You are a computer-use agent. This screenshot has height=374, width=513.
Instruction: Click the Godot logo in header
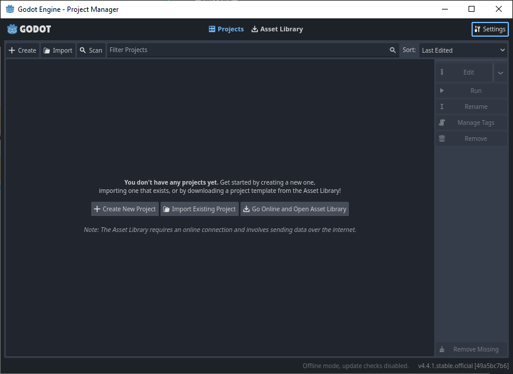pos(29,29)
